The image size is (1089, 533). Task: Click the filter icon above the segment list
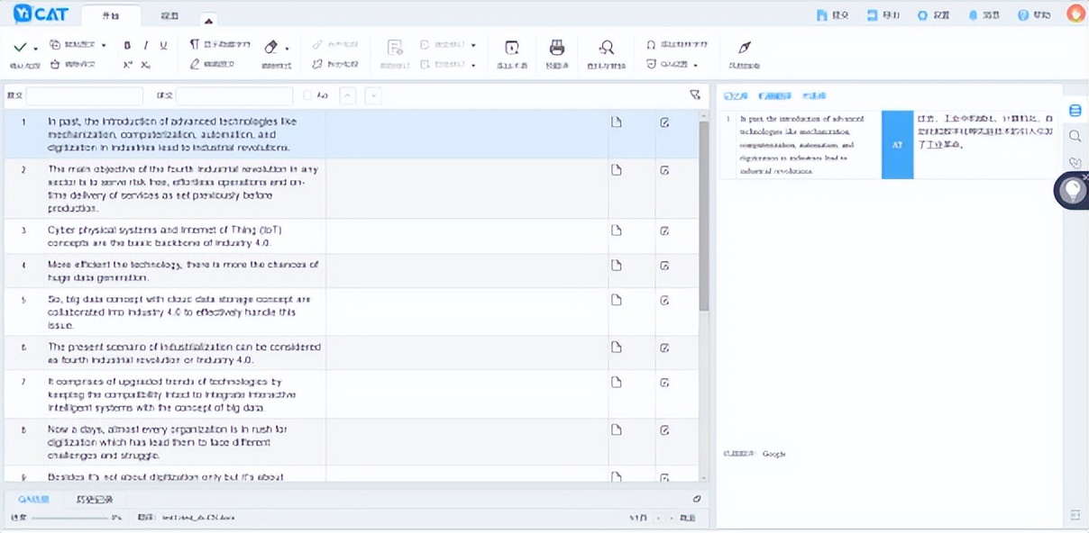click(x=694, y=95)
